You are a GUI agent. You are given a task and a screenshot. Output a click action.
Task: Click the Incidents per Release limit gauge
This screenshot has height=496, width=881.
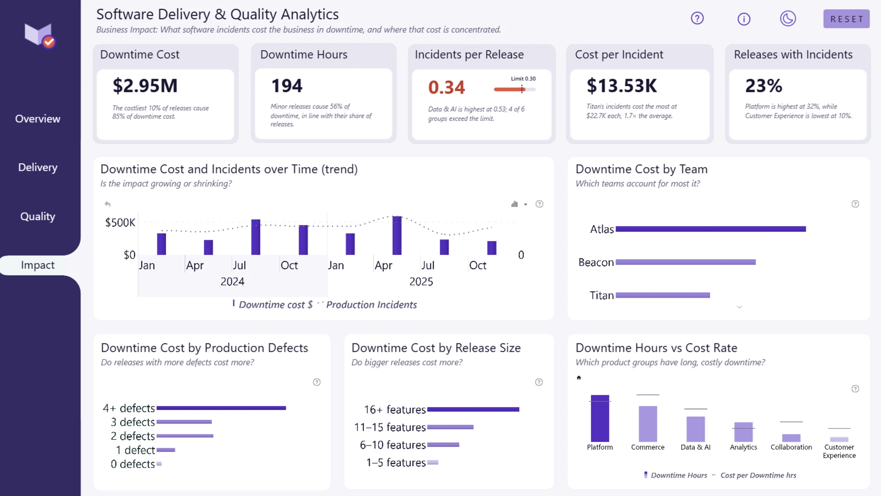tap(515, 89)
